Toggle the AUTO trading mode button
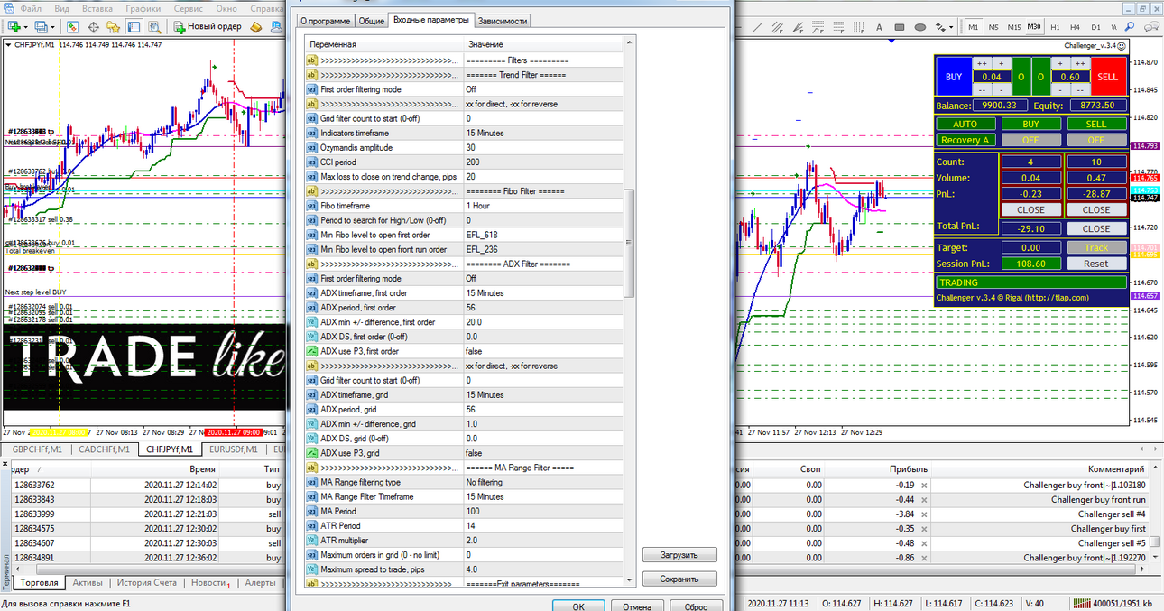This screenshot has width=1164, height=611. pyautogui.click(x=965, y=124)
